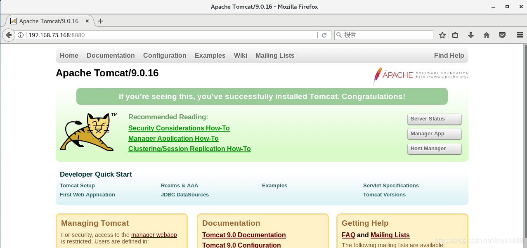Open the Mailing Lists navigation item
The height and width of the screenshot is (248, 527).
point(275,55)
